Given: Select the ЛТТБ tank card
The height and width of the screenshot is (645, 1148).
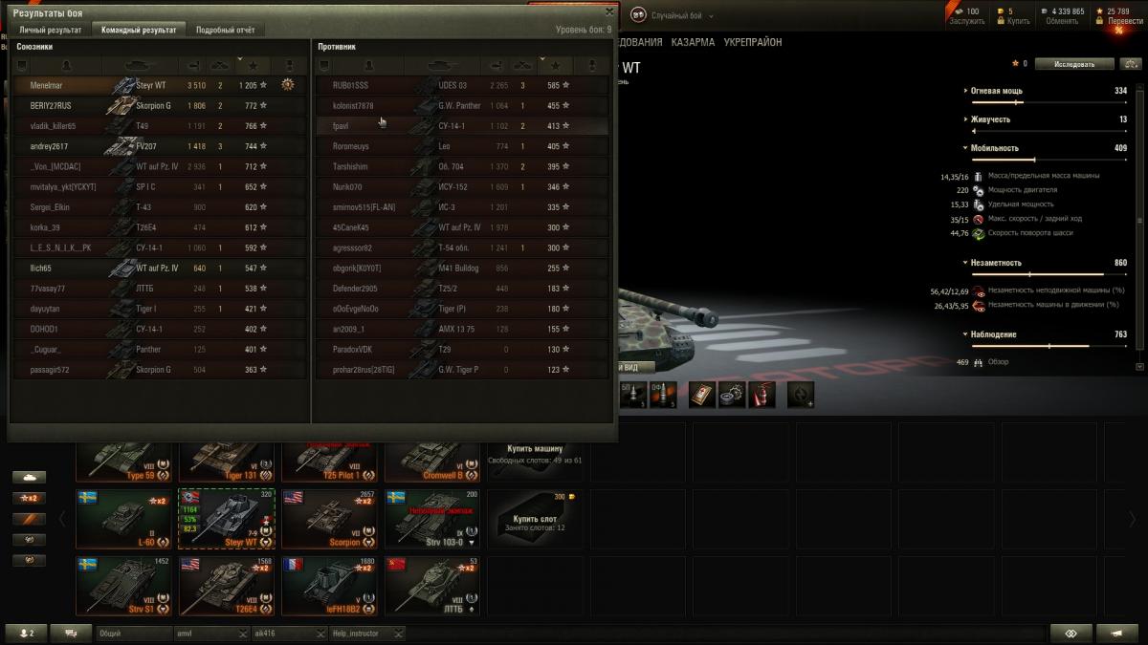Looking at the screenshot, I should (431, 586).
